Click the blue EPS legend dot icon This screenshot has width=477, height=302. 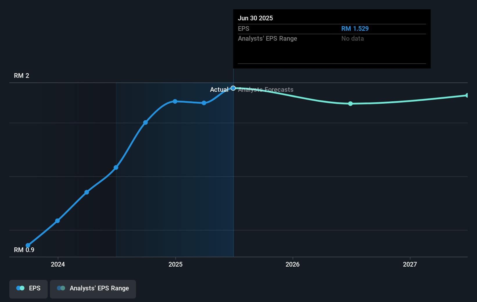[x=20, y=288]
